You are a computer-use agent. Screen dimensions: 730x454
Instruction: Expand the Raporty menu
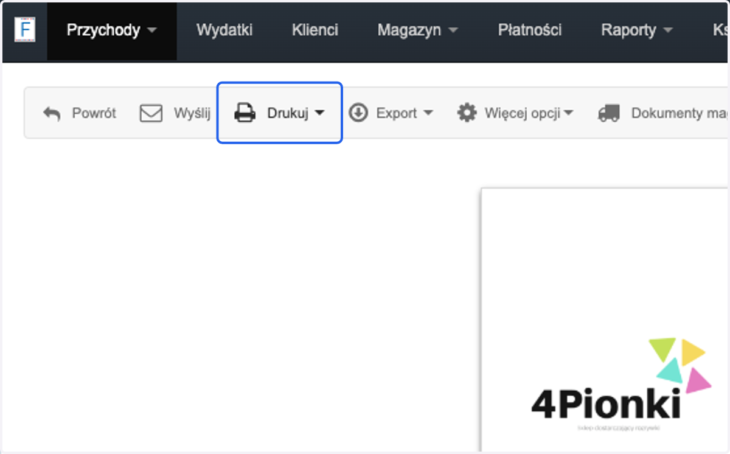pos(637,30)
